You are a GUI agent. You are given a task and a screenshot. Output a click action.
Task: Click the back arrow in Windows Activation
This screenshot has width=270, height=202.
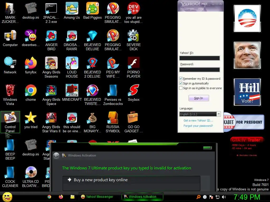[x=56, y=156]
